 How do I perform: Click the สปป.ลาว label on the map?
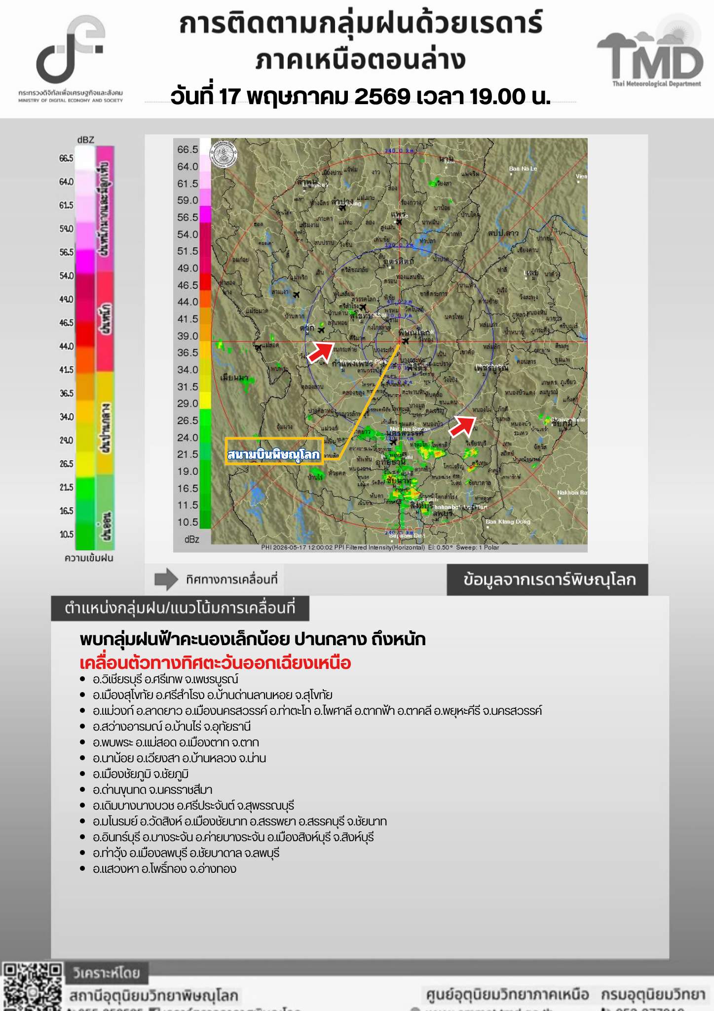(503, 233)
